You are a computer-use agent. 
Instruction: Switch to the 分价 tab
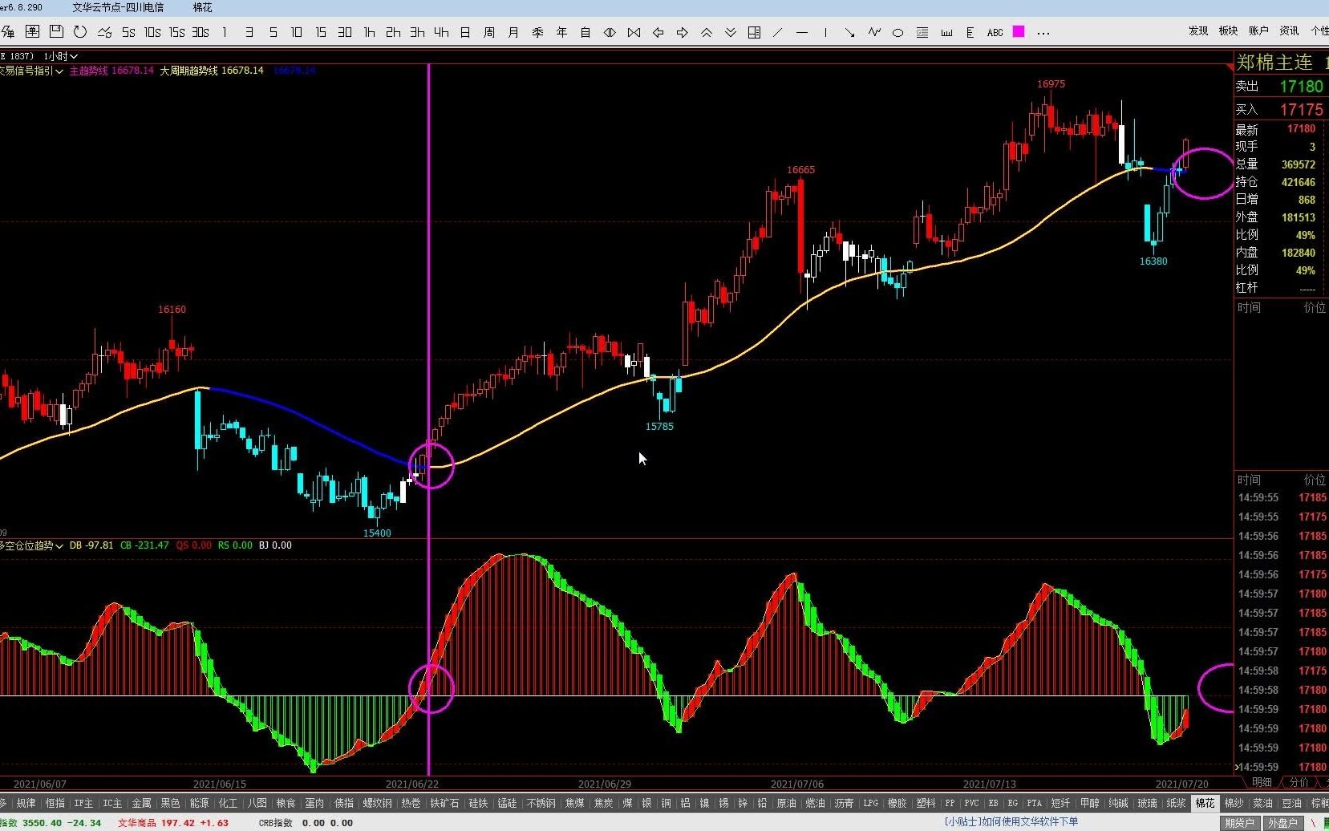coord(1299,782)
